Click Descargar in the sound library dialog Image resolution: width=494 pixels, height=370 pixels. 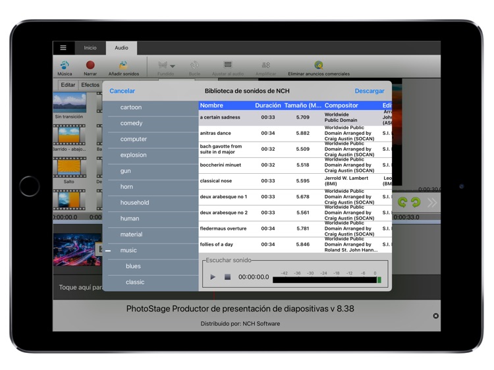click(370, 91)
